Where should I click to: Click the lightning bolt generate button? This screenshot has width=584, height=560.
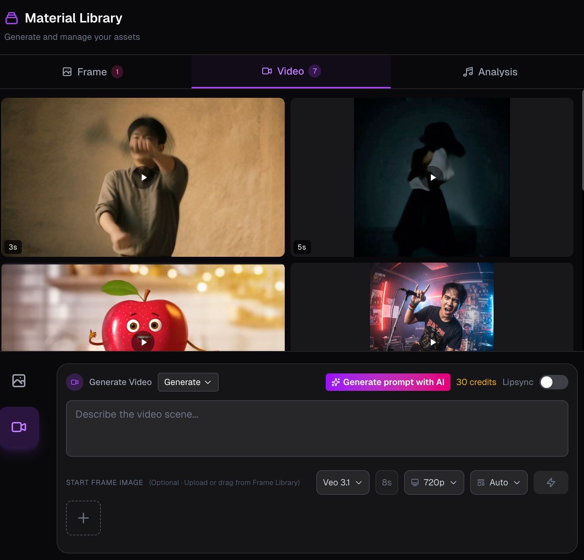click(x=551, y=482)
